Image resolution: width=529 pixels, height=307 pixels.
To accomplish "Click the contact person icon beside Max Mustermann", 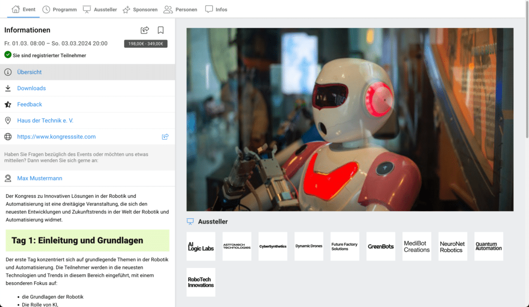I will pyautogui.click(x=8, y=179).
